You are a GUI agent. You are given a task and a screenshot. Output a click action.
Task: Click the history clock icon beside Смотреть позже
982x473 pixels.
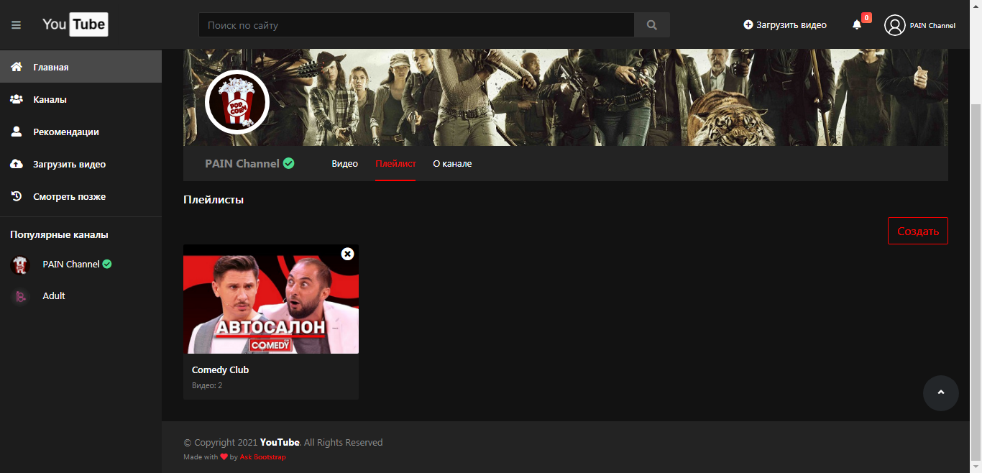click(17, 196)
